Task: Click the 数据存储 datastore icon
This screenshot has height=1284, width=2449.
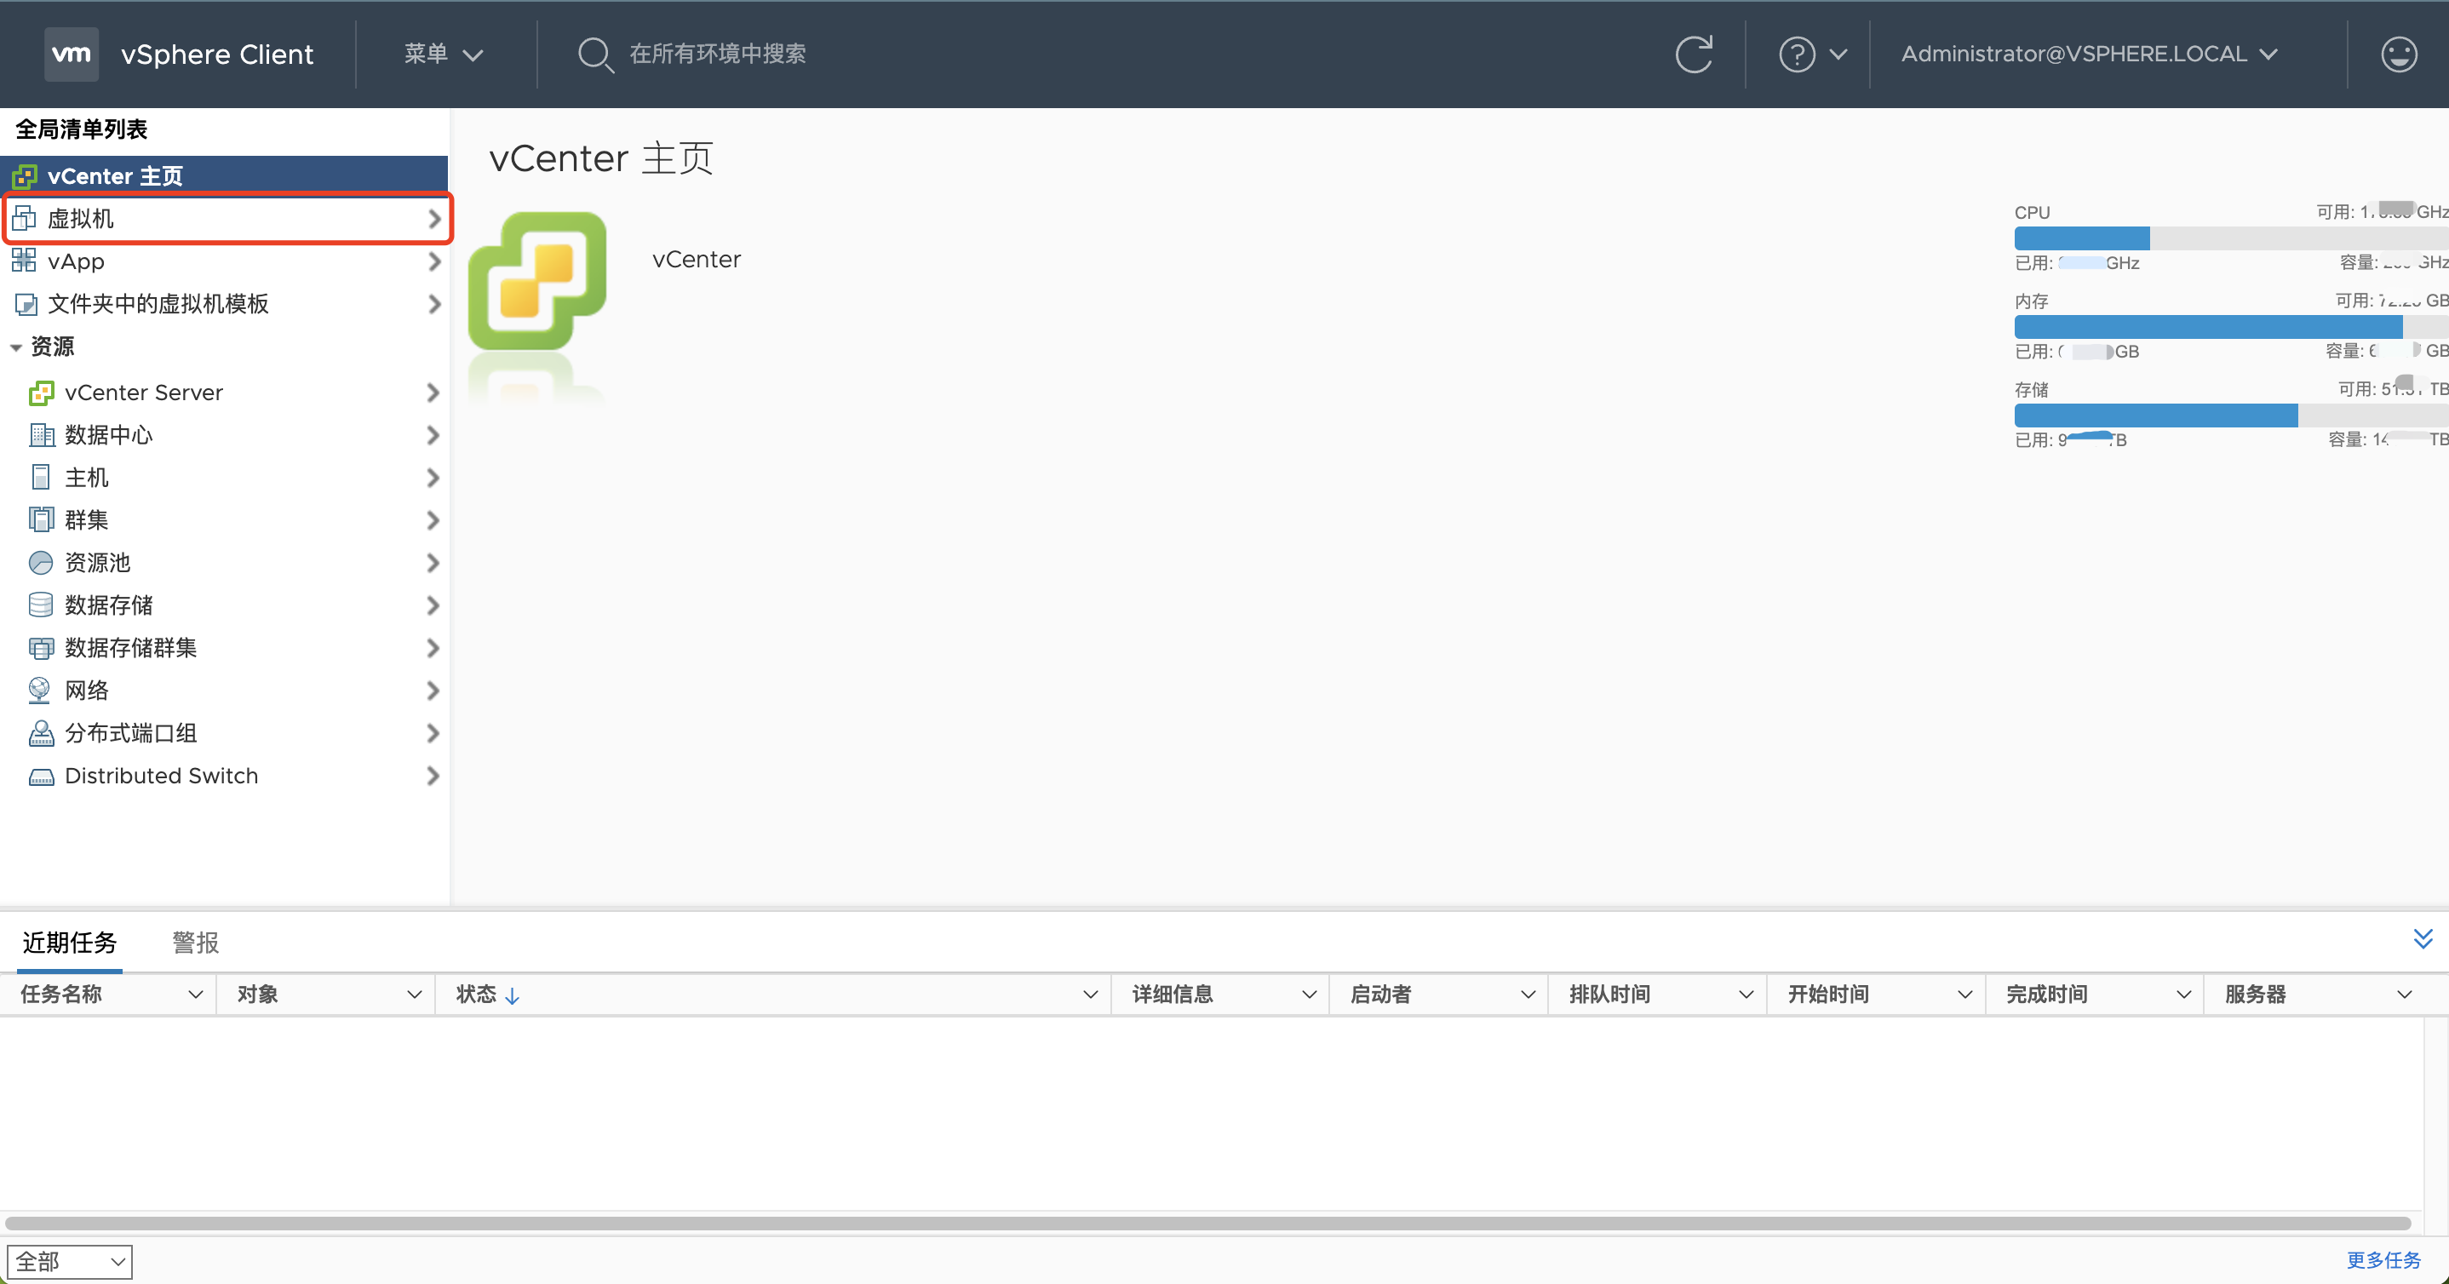Action: coord(41,605)
